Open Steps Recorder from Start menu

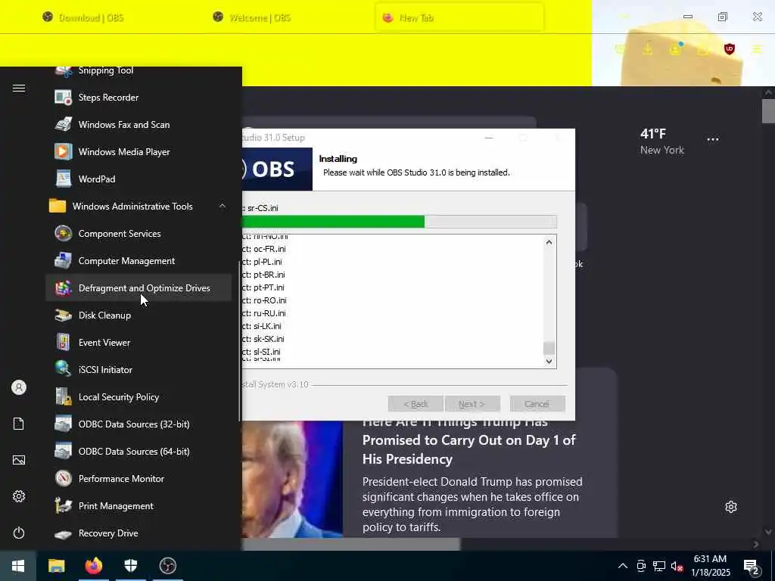139,98
